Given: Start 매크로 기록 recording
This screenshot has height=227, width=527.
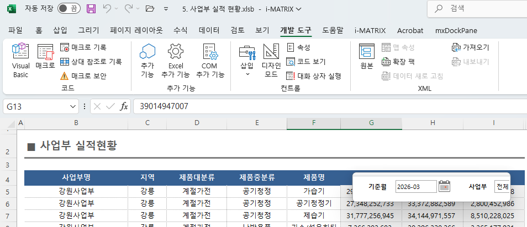Looking at the screenshot, I should 83,47.
